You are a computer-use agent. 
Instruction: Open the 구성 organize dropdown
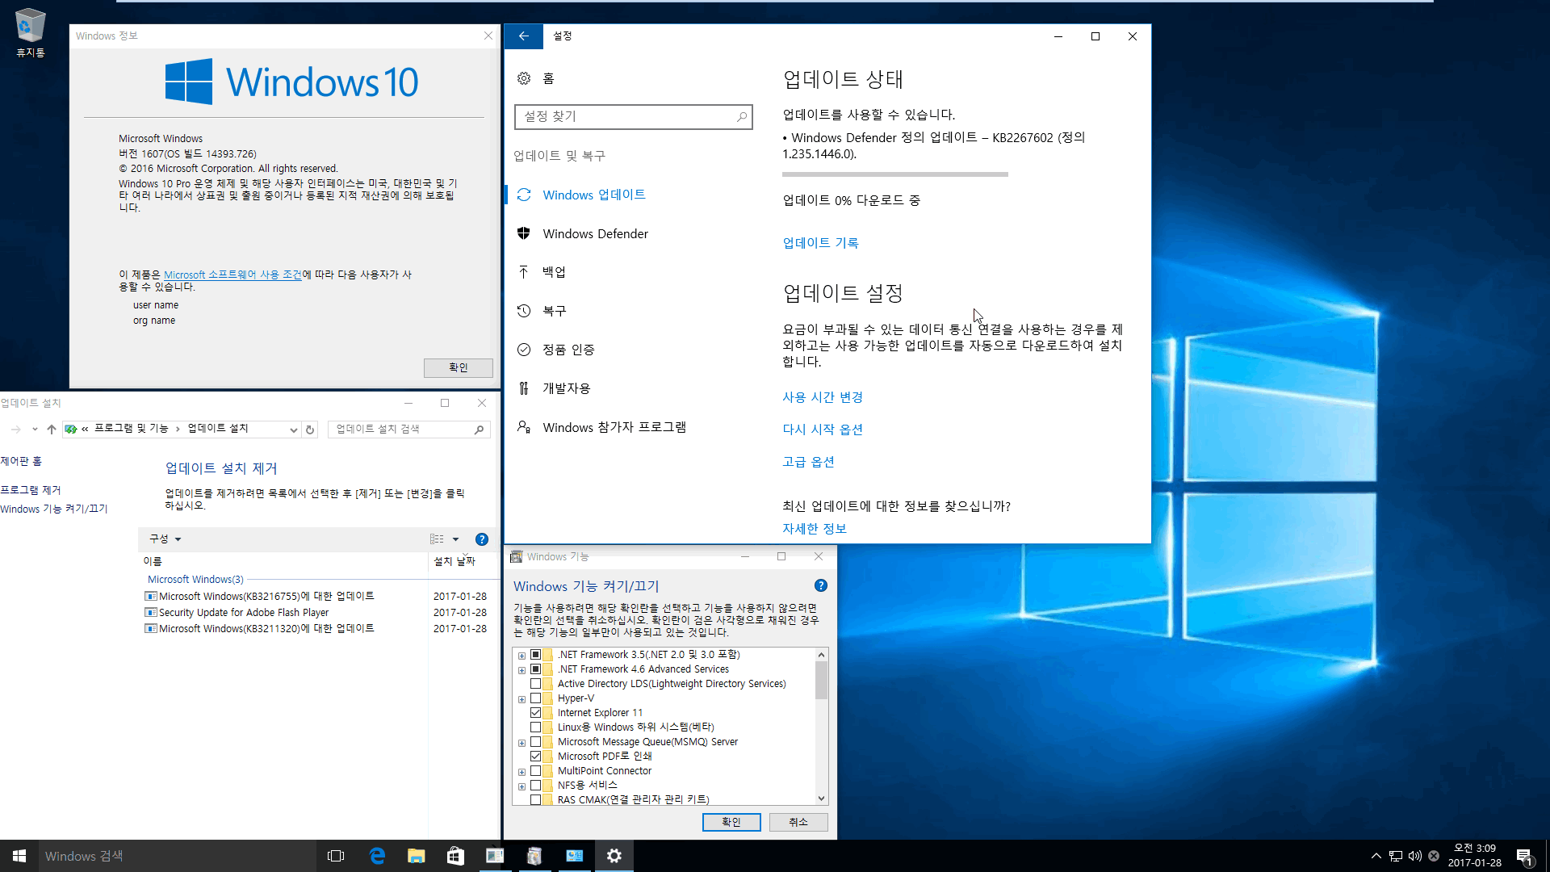click(165, 539)
